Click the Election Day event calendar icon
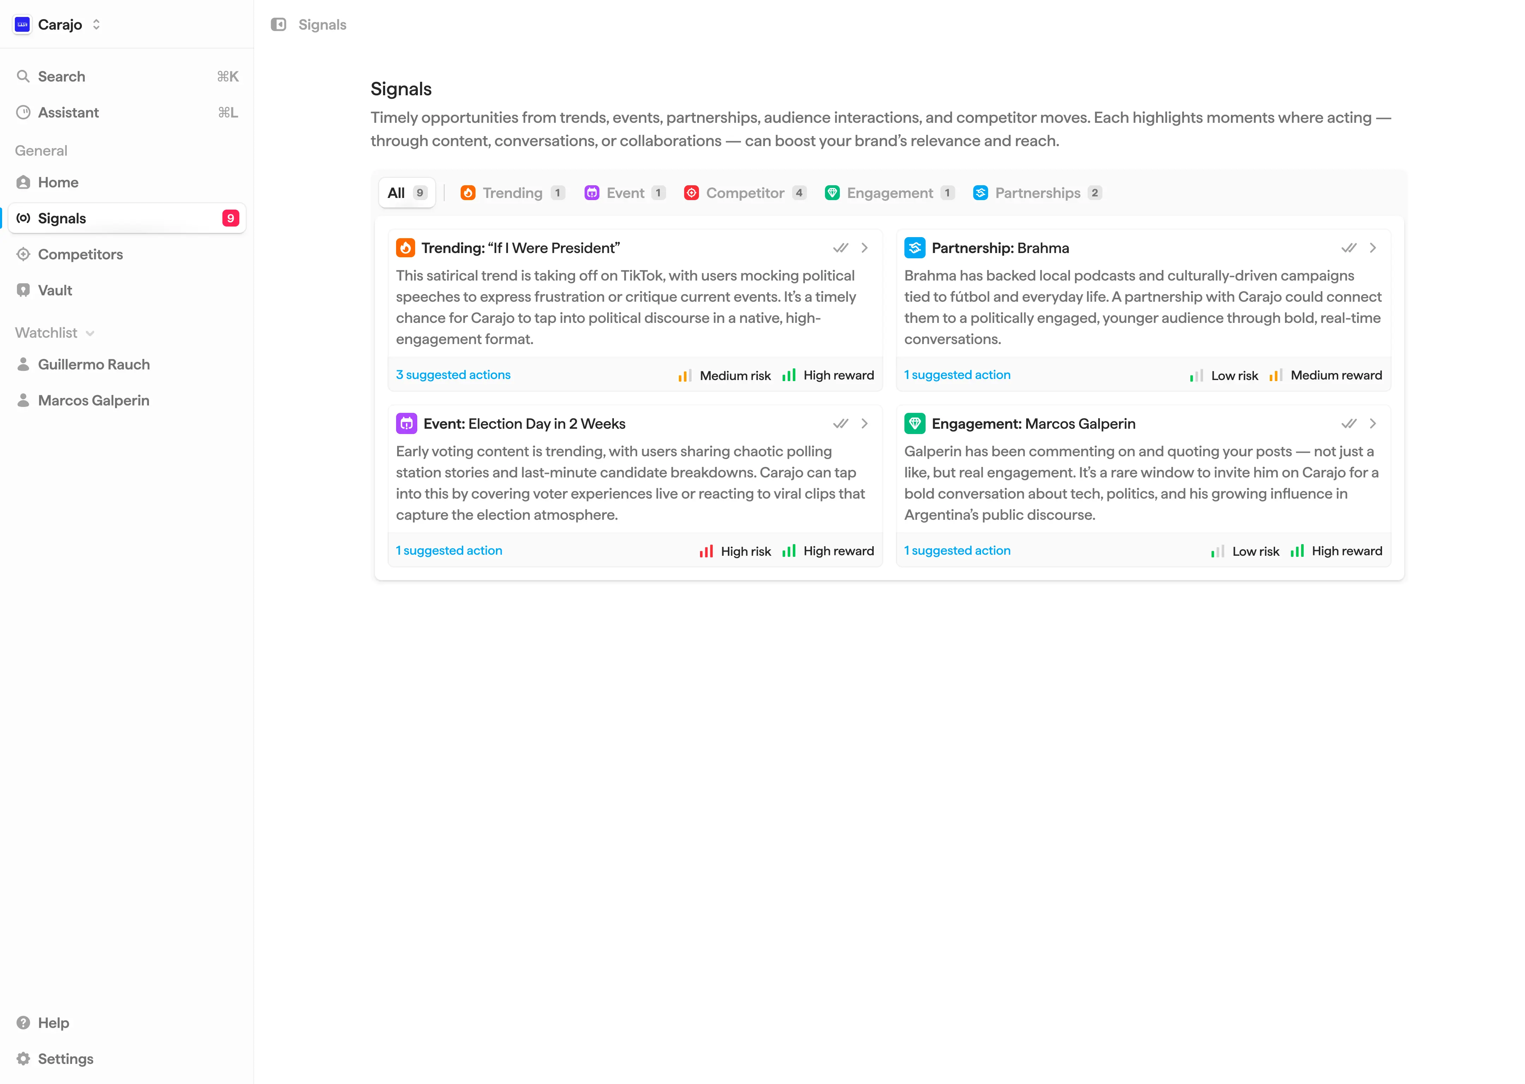The image size is (1525, 1084). click(x=406, y=423)
